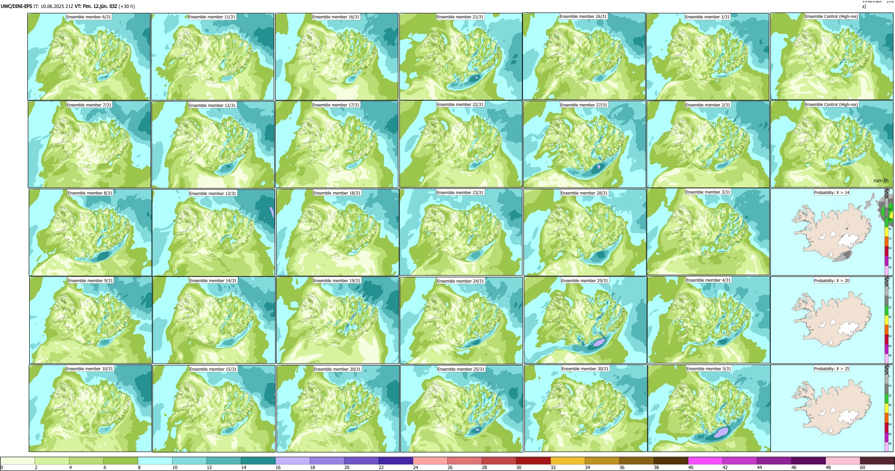Viewport: 895px width, 471px height.
Task: View Ensemble member 3/31 wind map
Action: 708,232
